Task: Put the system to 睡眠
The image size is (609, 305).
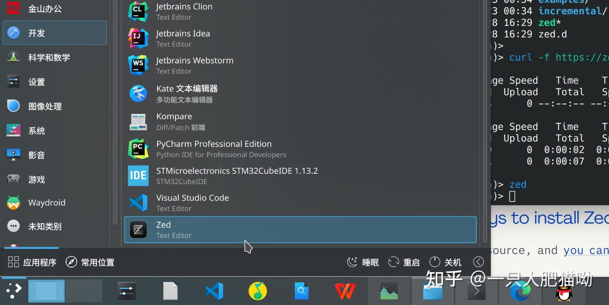Action: [363, 262]
